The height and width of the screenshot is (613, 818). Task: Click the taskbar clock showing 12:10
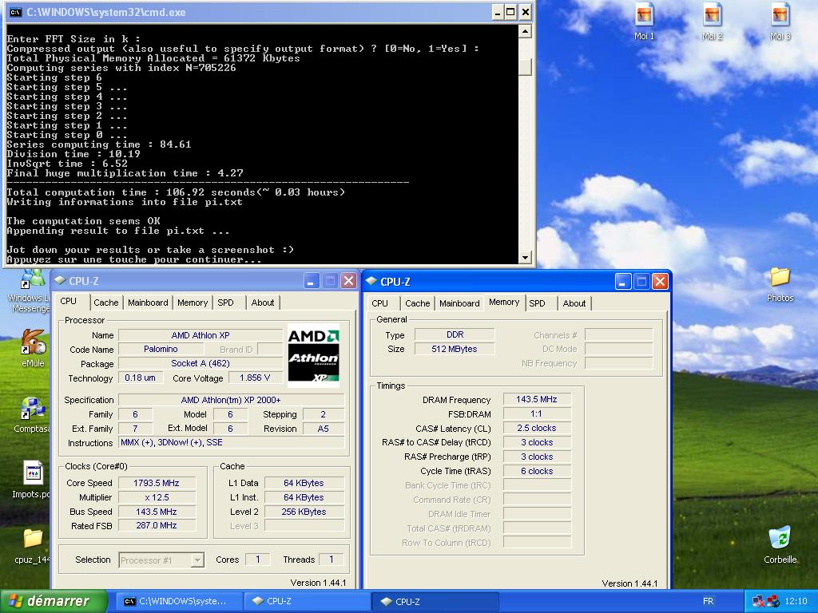796,601
